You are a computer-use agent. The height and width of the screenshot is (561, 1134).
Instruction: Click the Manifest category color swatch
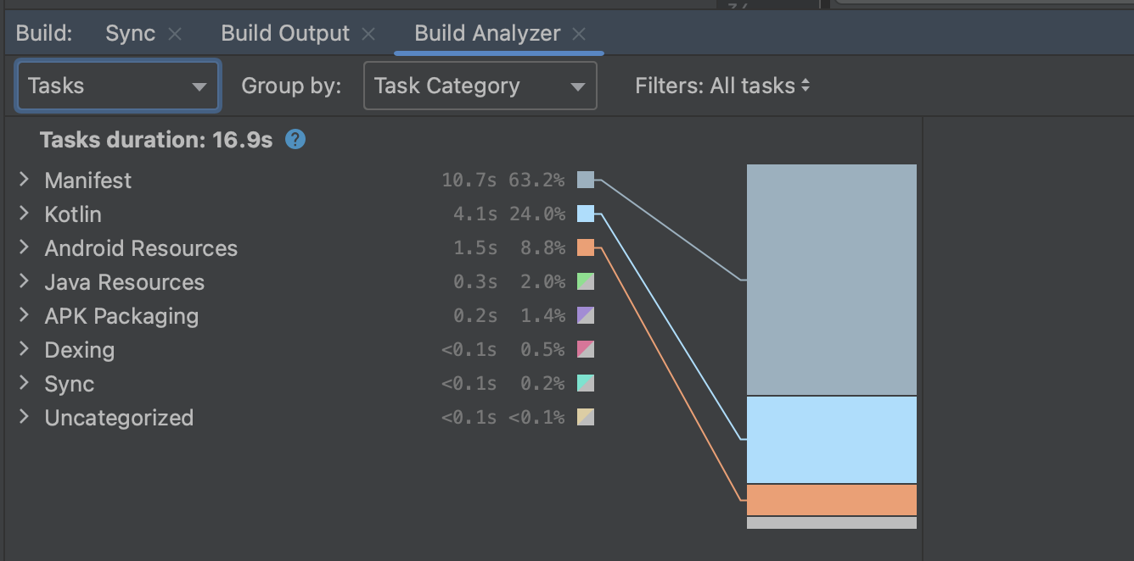point(585,180)
